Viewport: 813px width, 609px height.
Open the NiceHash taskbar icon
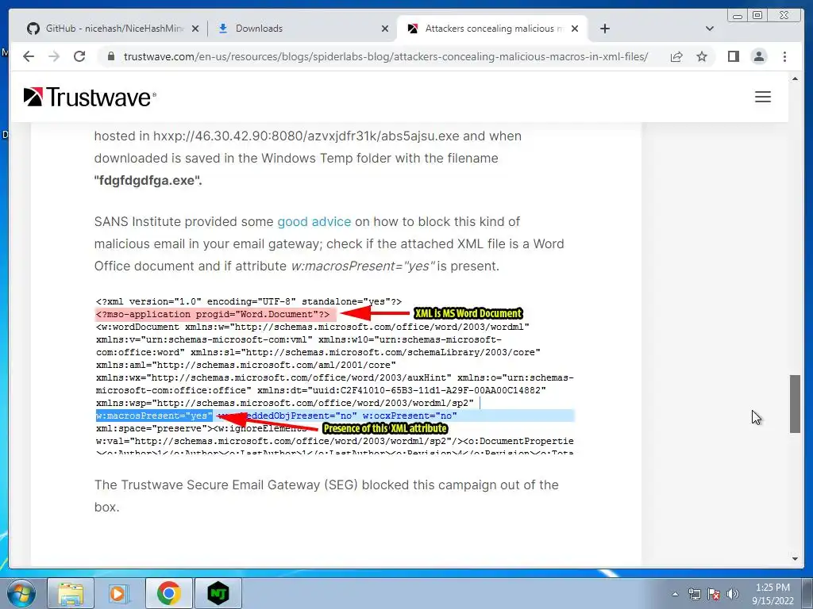click(218, 593)
